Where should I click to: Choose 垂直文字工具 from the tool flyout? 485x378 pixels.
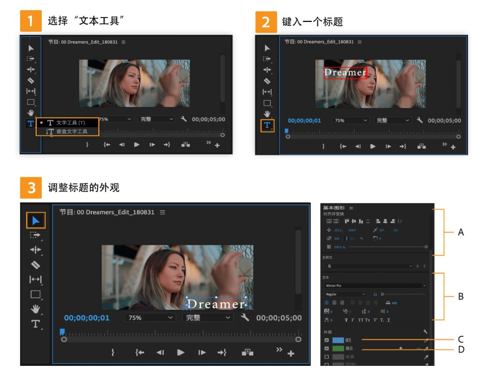[67, 131]
